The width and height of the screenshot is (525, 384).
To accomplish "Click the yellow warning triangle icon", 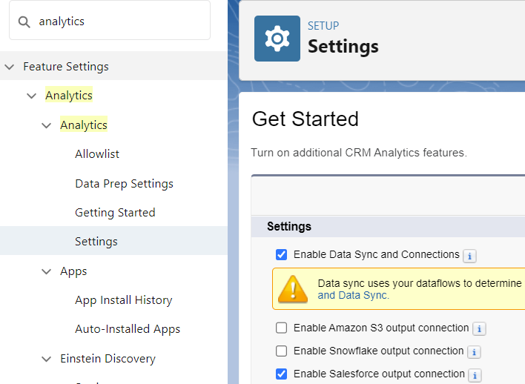I will pos(297,288).
